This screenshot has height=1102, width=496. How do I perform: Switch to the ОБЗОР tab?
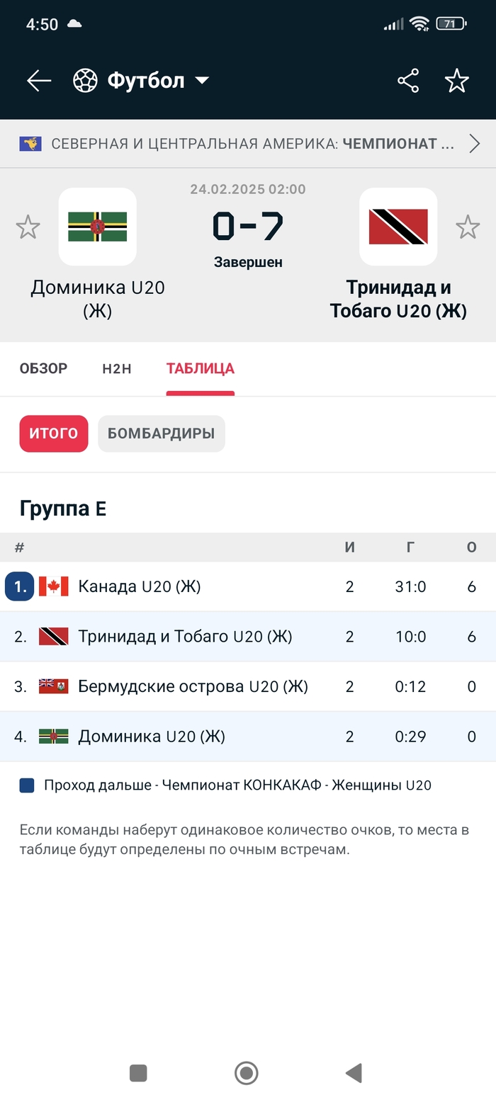(x=44, y=368)
